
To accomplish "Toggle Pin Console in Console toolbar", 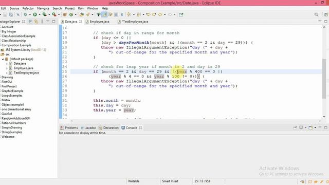I will coord(295,127).
